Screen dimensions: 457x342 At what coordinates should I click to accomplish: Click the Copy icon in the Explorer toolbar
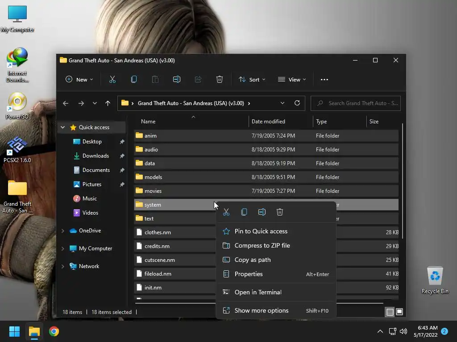tap(134, 79)
